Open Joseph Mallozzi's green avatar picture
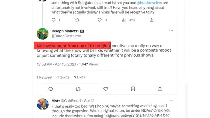 pos(43,34)
